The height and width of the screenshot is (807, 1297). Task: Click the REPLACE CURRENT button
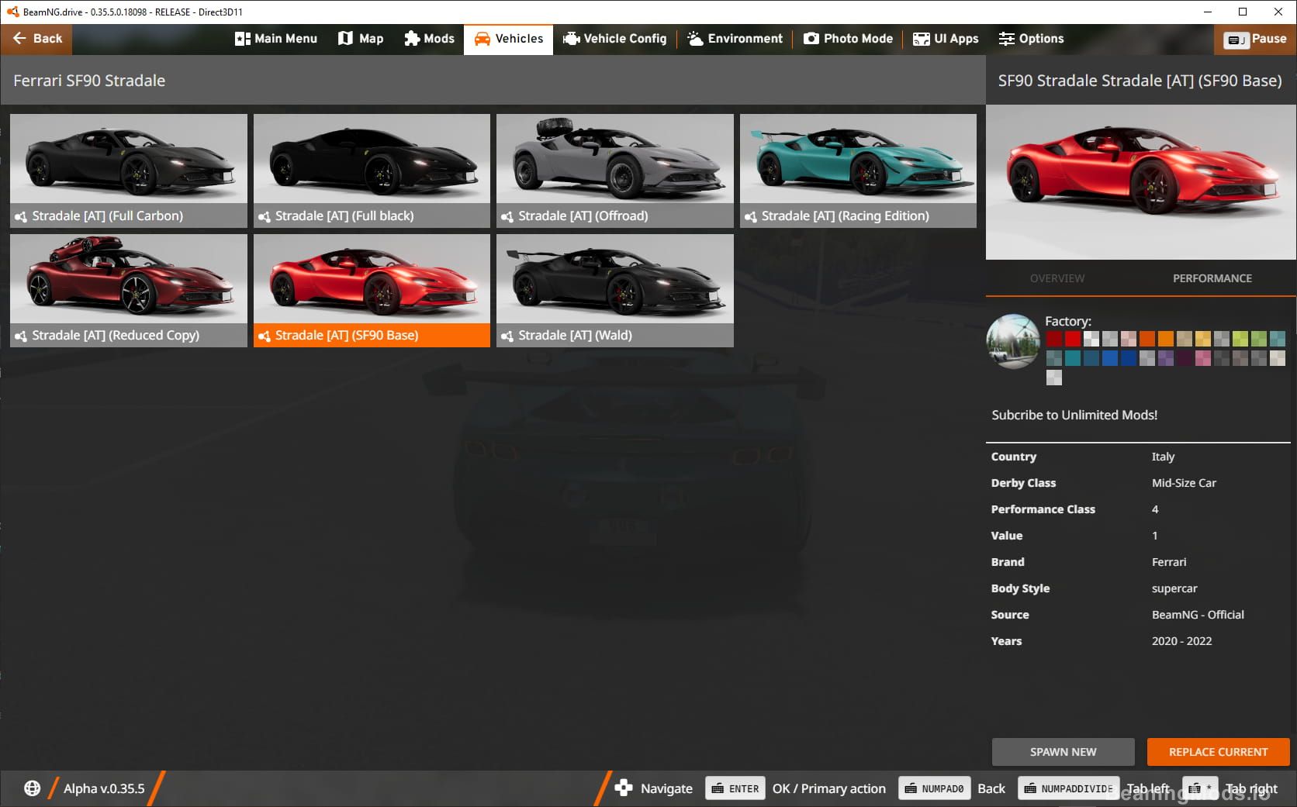coord(1218,752)
